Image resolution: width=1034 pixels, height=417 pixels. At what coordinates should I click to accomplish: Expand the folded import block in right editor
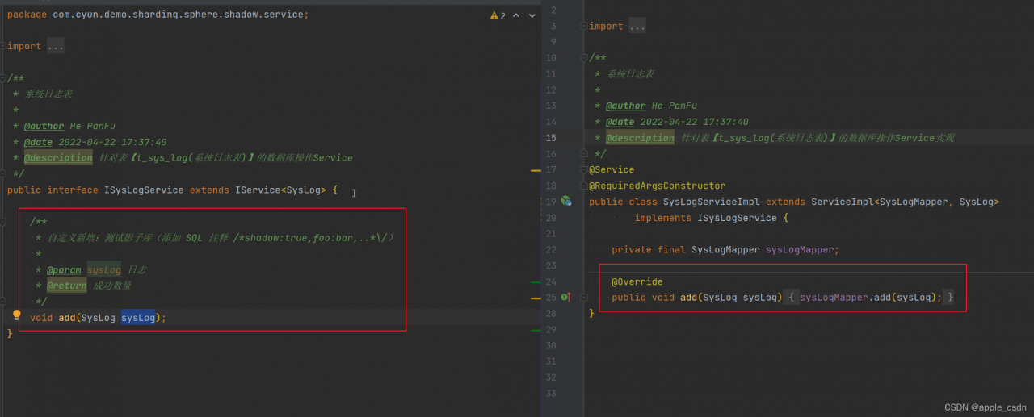[x=584, y=27]
